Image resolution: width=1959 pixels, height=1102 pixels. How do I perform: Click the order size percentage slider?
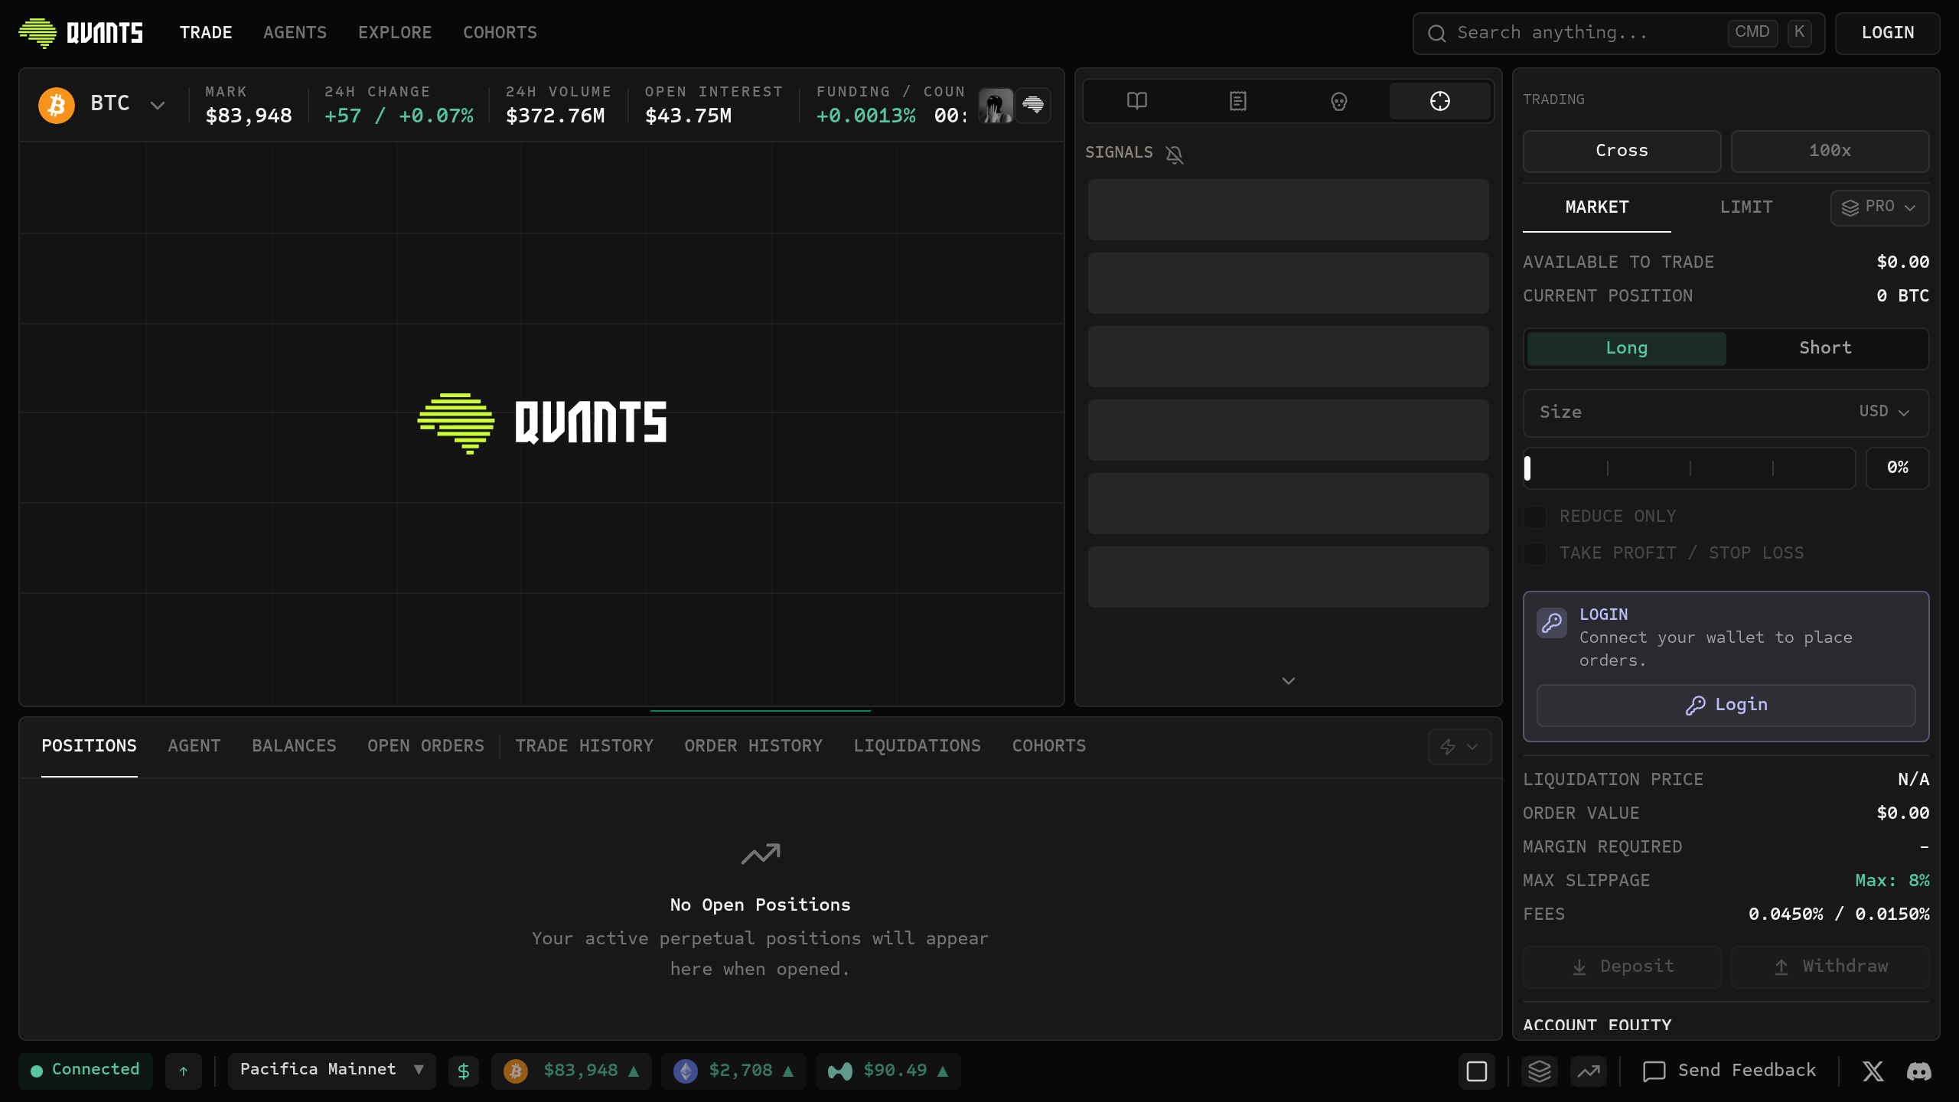[x=1690, y=468]
